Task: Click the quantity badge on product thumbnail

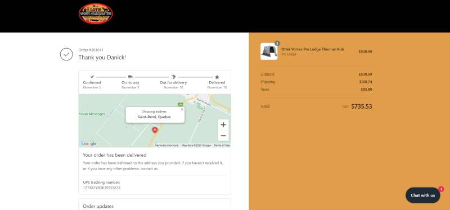Action: point(277,43)
